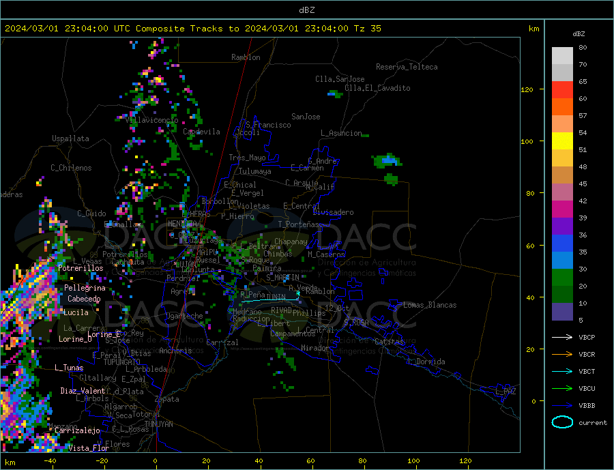Select the light orange 54-57 dBZ swatch
The height and width of the screenshot is (470, 614).
point(562,123)
